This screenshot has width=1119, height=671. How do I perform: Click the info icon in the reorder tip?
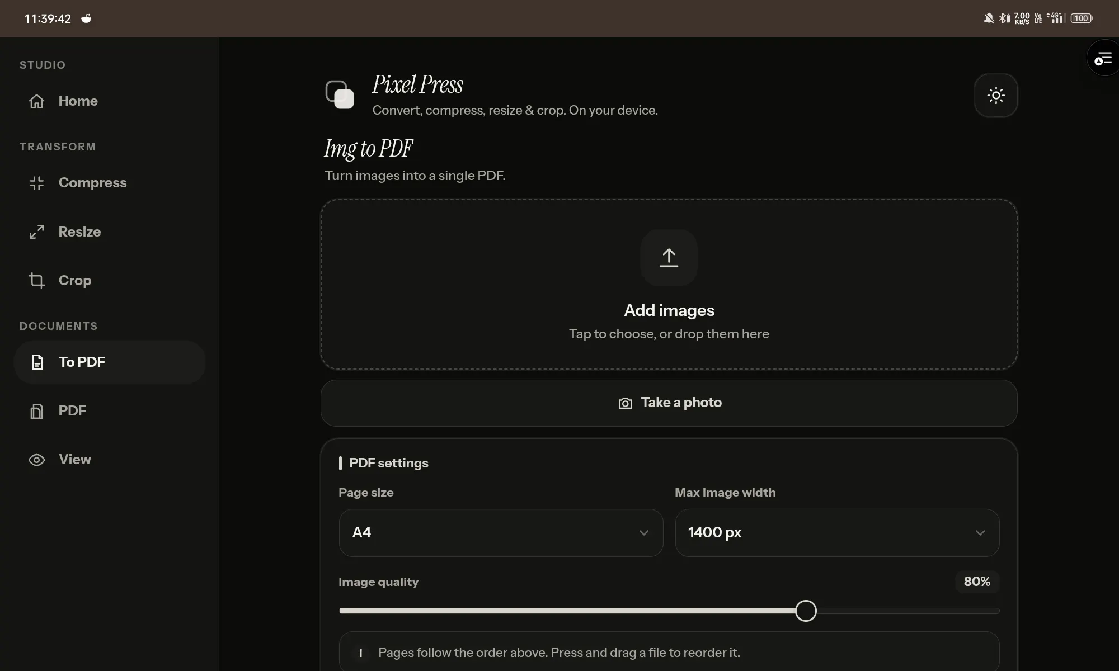tap(361, 653)
